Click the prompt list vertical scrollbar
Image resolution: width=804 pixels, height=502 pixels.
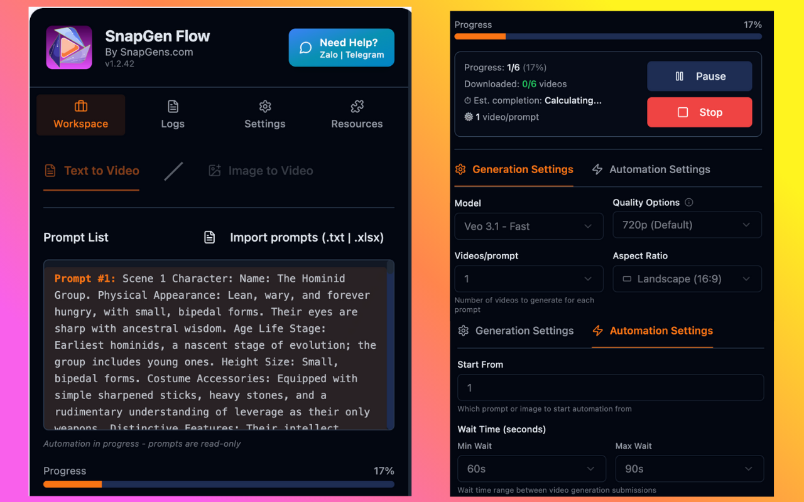[x=390, y=345]
